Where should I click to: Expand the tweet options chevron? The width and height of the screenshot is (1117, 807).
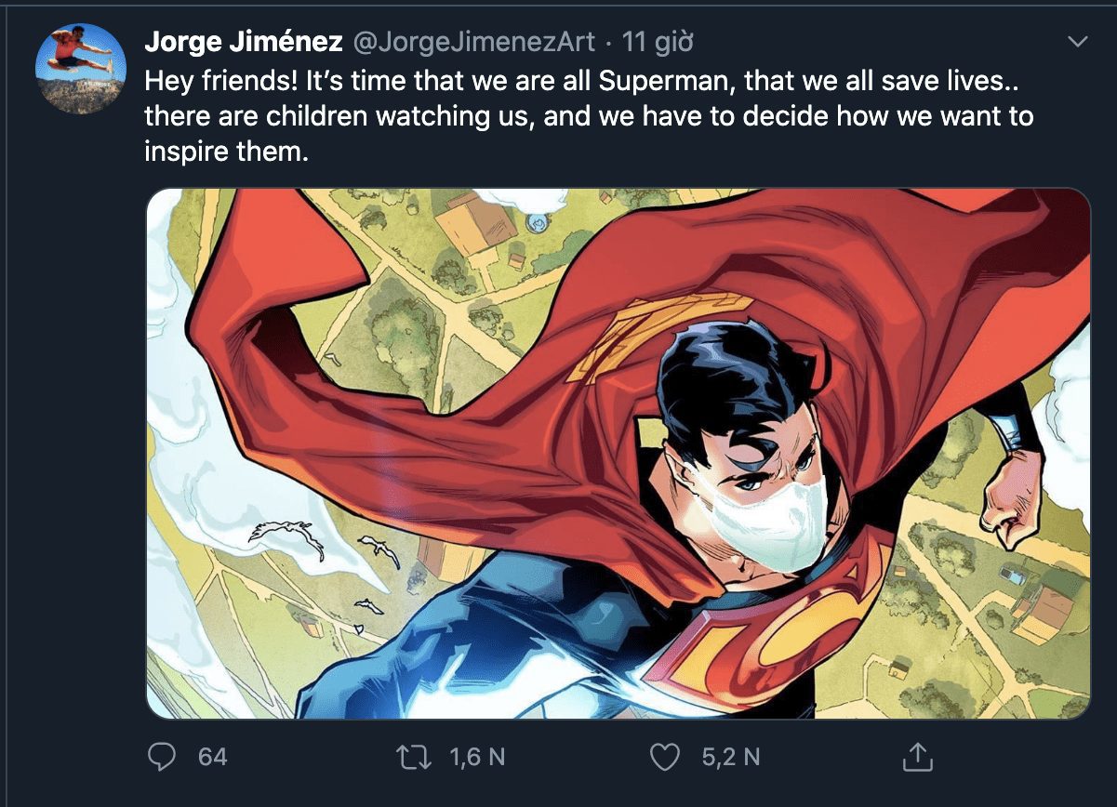tap(1077, 42)
